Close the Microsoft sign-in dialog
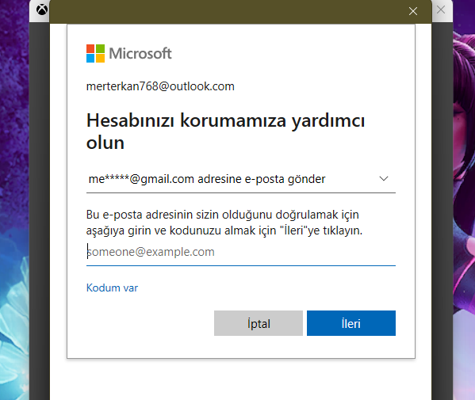This screenshot has height=400, width=475. point(413,11)
